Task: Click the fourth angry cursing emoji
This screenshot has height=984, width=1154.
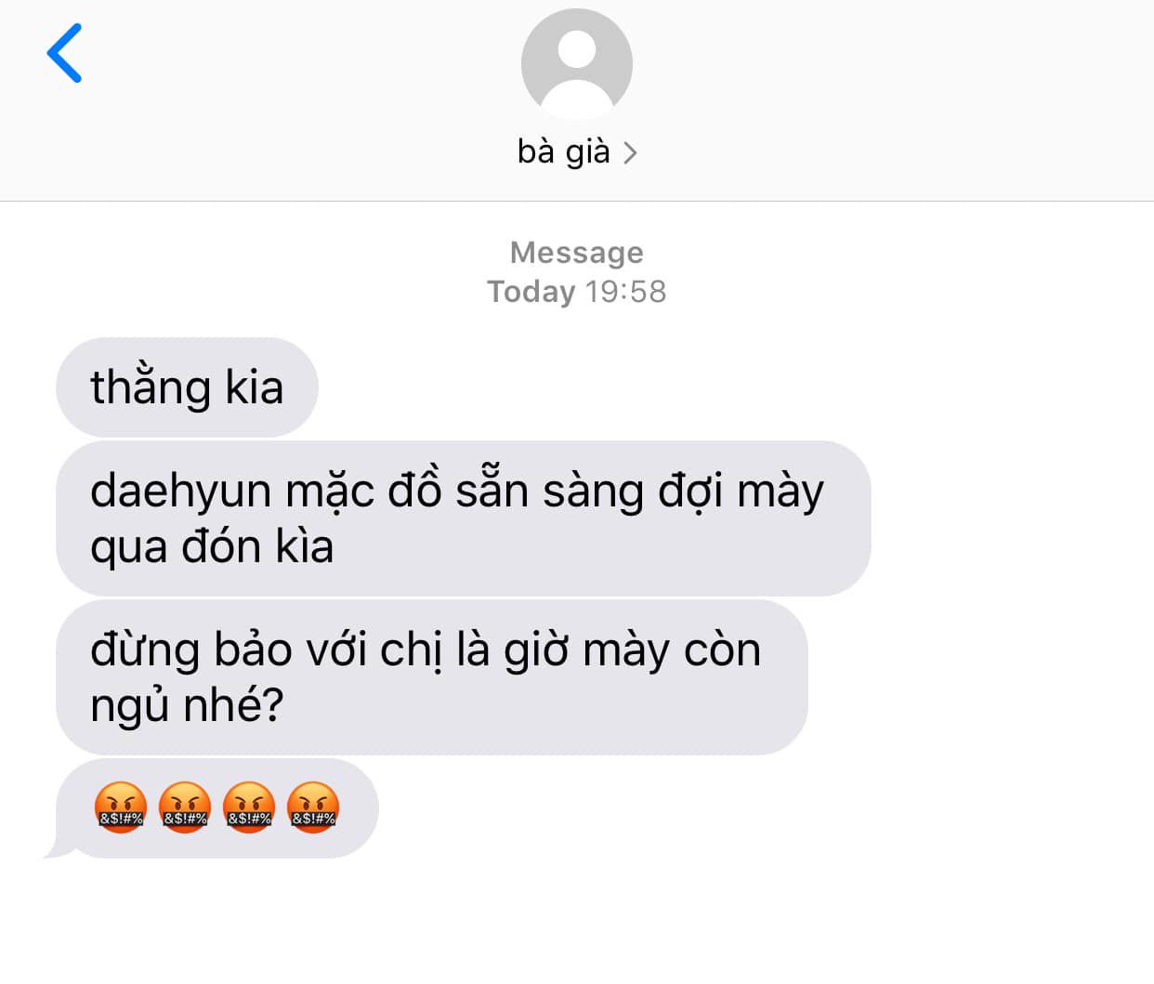Action: (313, 807)
